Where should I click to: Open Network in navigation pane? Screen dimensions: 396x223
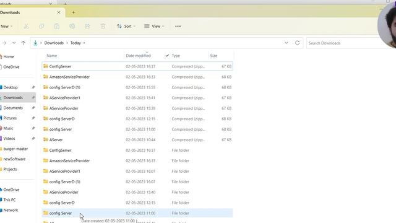coord(11,210)
